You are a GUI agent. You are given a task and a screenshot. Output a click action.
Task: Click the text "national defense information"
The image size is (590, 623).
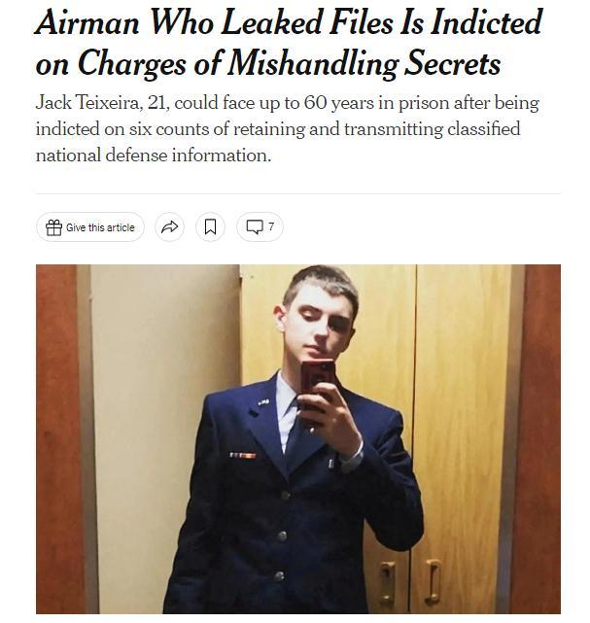[153, 155]
